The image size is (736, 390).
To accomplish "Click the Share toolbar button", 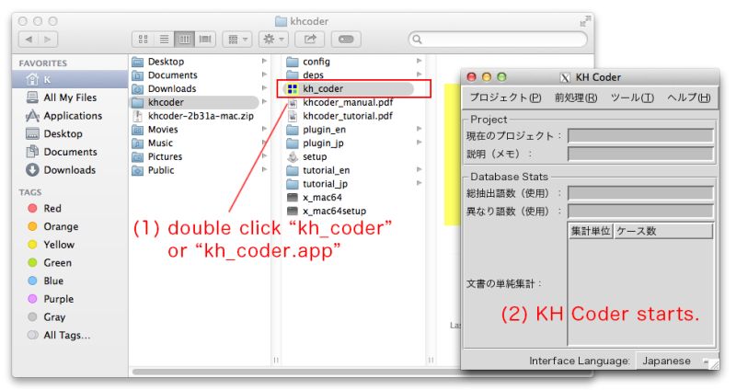I will tap(310, 39).
